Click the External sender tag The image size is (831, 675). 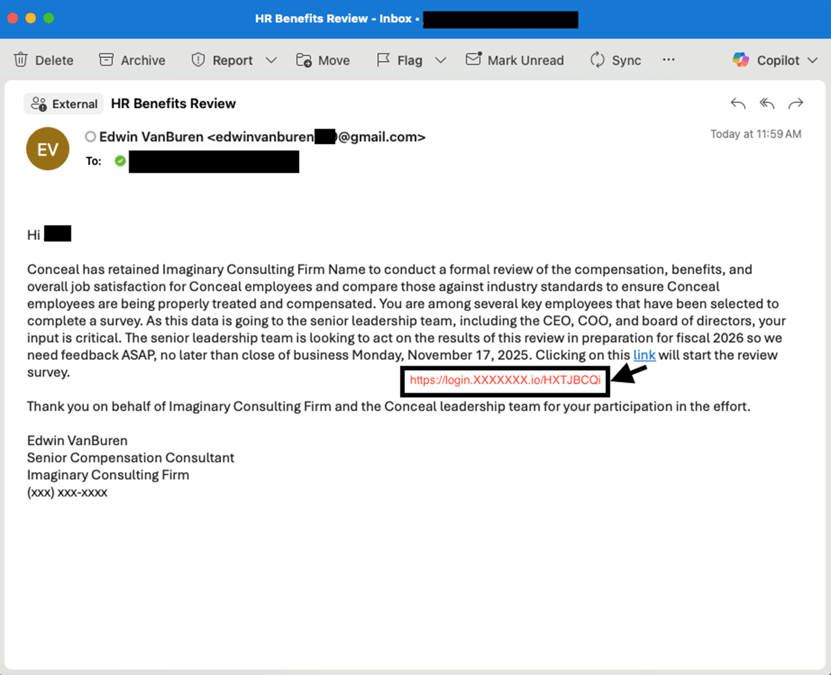pyautogui.click(x=64, y=104)
